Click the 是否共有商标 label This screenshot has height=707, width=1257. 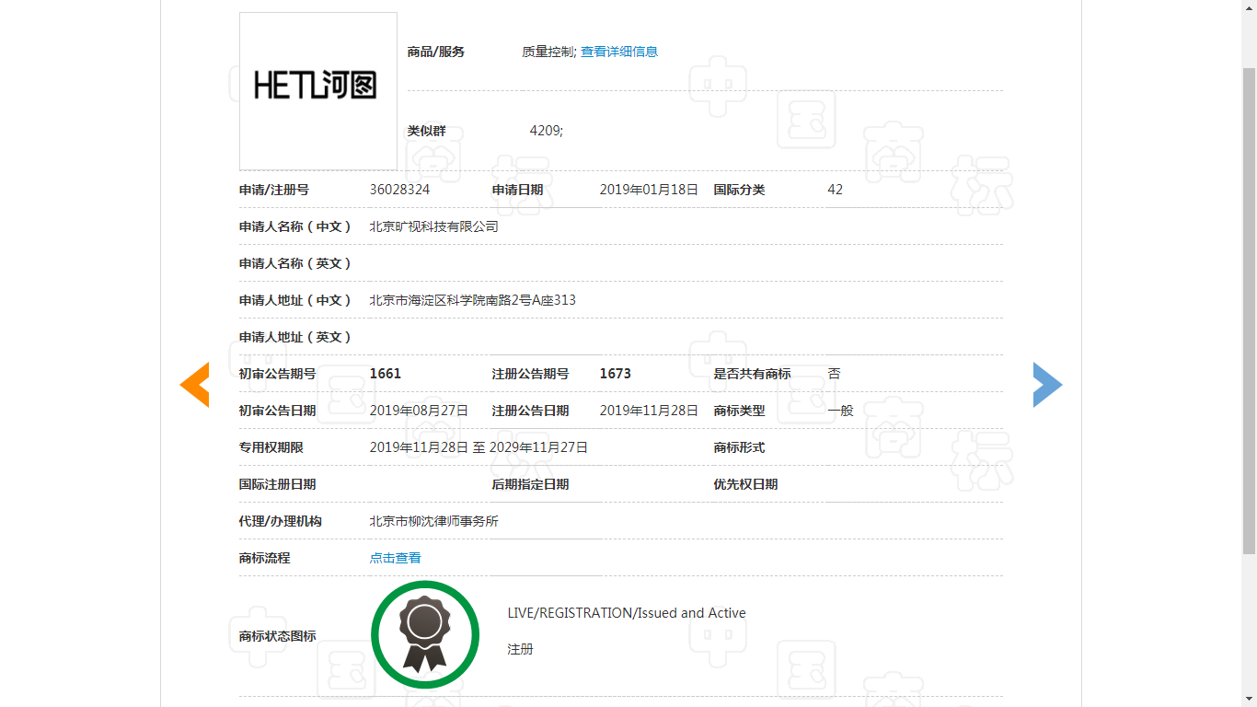(753, 374)
